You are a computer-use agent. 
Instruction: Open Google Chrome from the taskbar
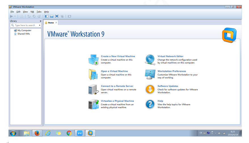coord(69,133)
